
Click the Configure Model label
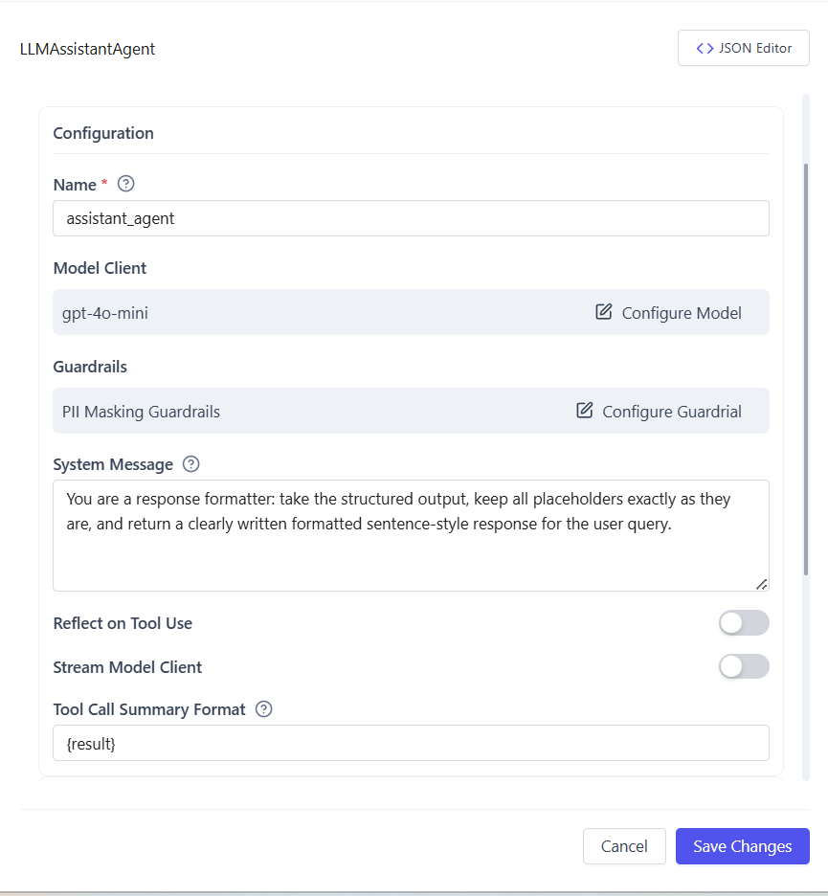click(x=682, y=313)
